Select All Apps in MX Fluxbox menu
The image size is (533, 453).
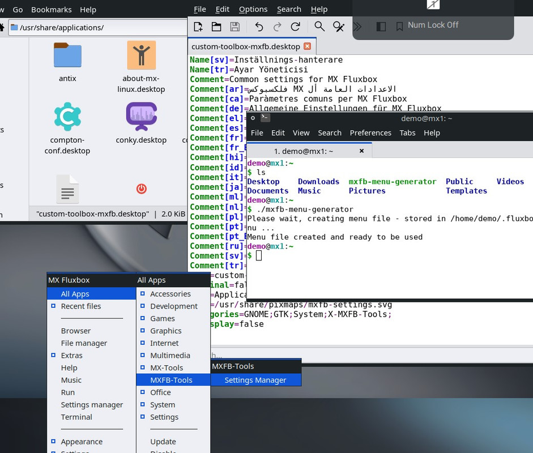click(x=91, y=294)
